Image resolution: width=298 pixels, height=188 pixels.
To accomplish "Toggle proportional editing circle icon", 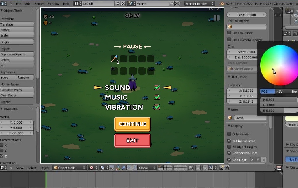I will [198, 168].
